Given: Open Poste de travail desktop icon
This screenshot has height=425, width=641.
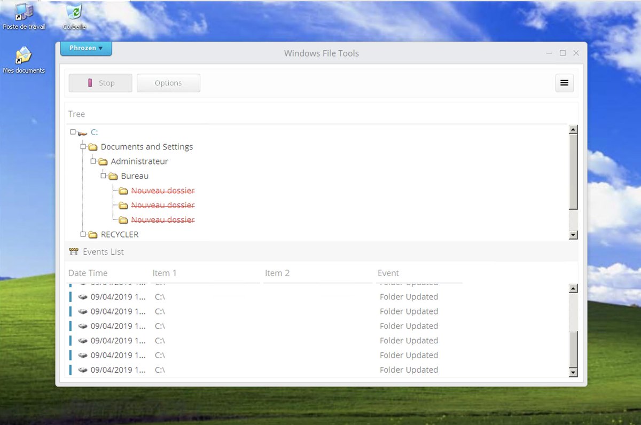Looking at the screenshot, I should [24, 17].
